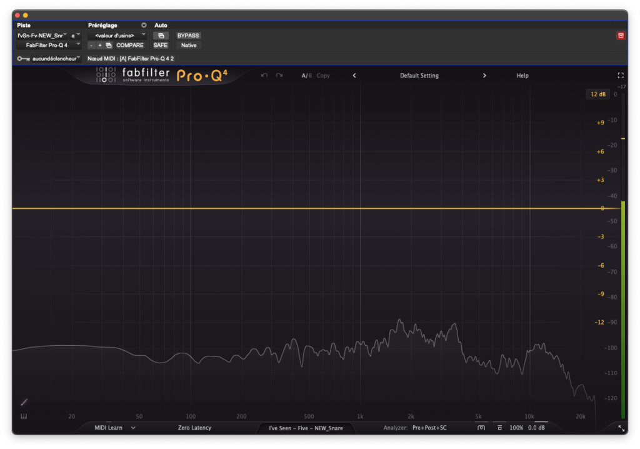Open the Zero Latency processing mode menu
The width and height of the screenshot is (640, 449).
click(195, 428)
